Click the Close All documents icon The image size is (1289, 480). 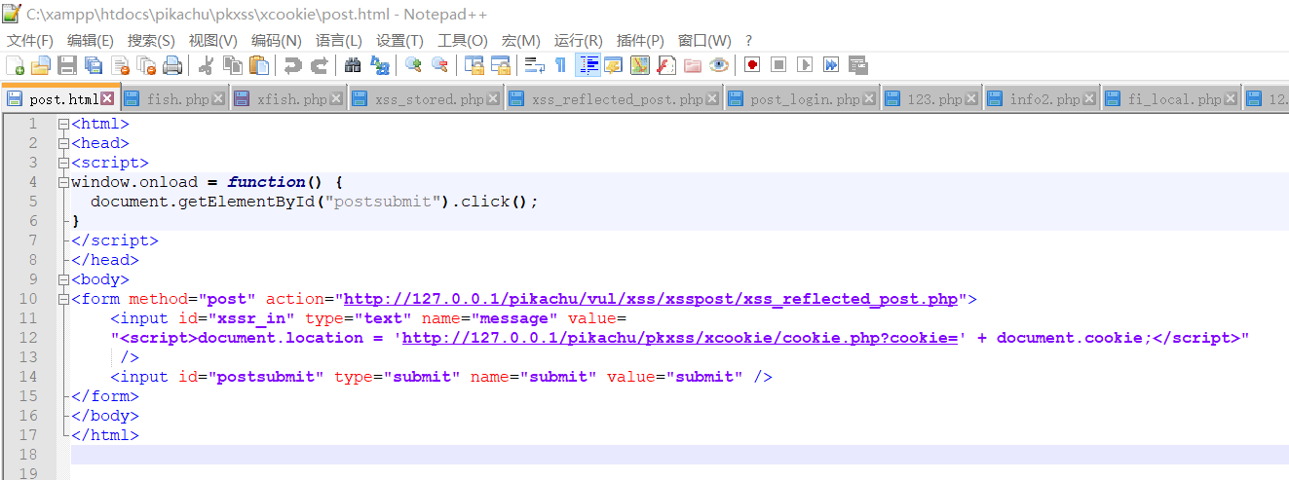coord(146,65)
